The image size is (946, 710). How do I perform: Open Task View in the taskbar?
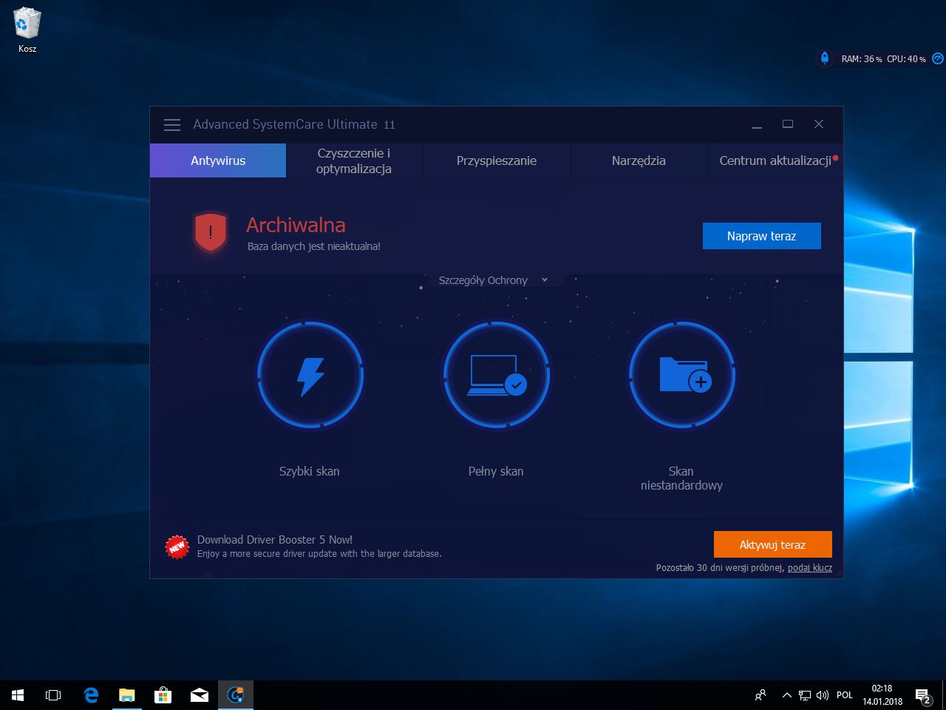pos(53,695)
